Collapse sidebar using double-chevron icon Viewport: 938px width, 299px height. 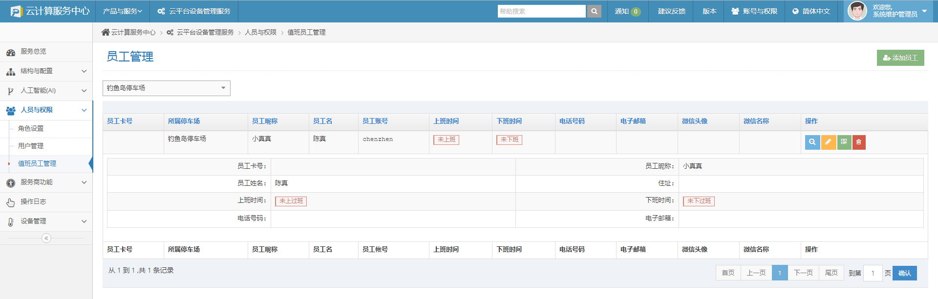pyautogui.click(x=46, y=238)
